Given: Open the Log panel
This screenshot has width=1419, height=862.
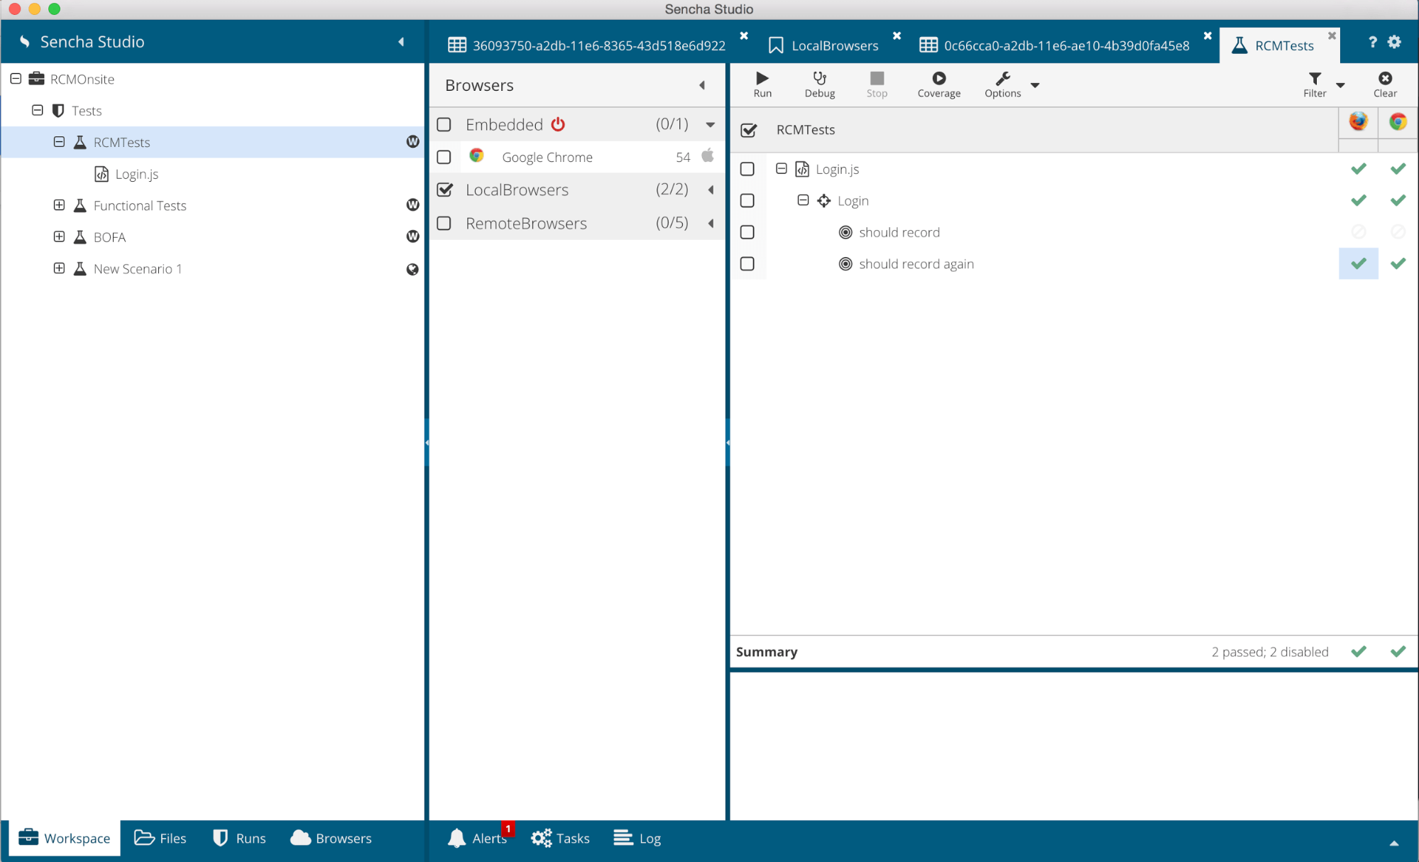Looking at the screenshot, I should click(x=637, y=838).
